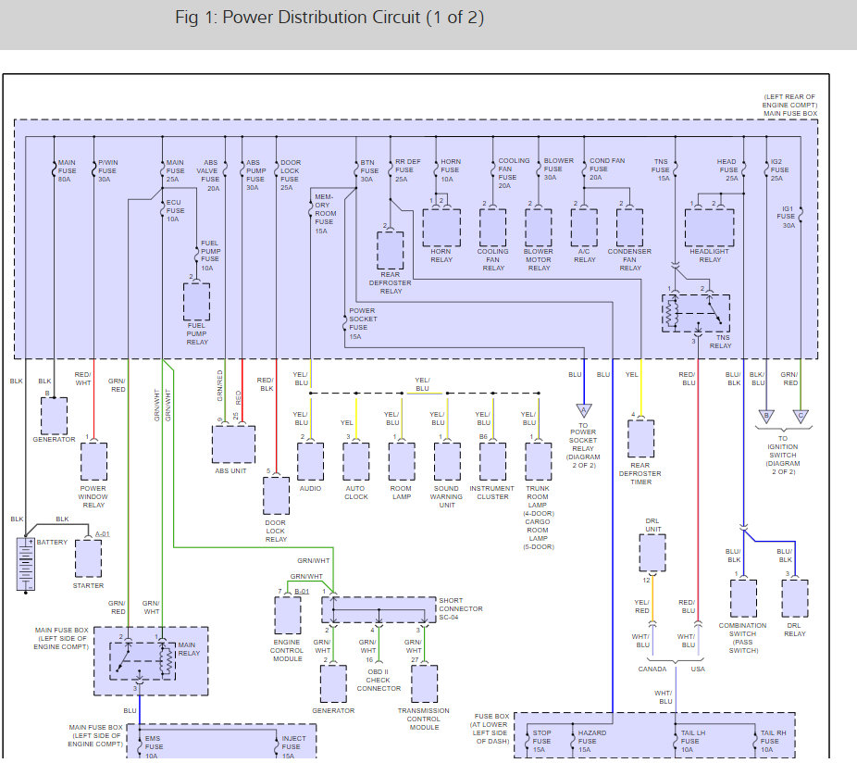This screenshot has height=763, width=857.
Task: Click the fuel pump relay box
Action: tap(196, 302)
